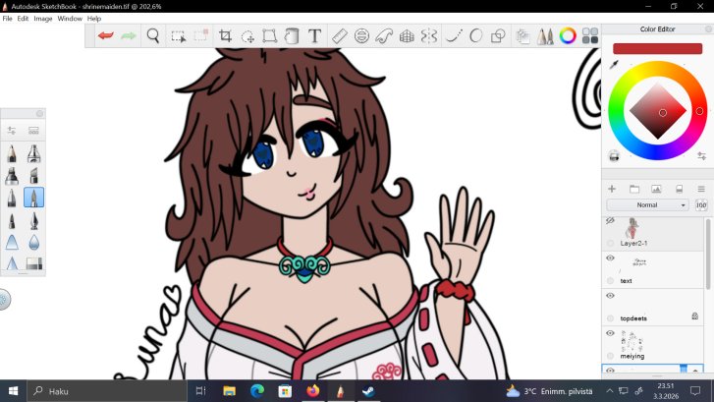Click the red current color bar
Image resolution: width=714 pixels, height=402 pixels.
[657, 48]
